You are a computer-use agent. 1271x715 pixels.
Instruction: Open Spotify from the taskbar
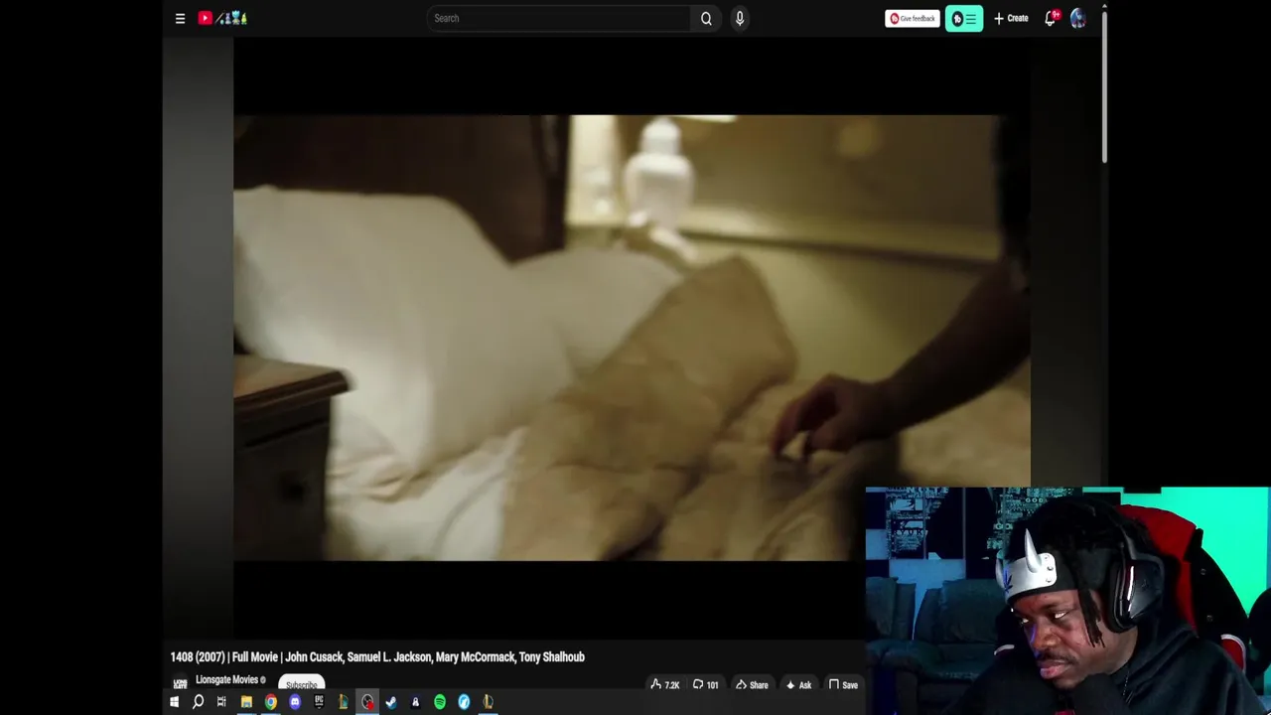click(x=440, y=702)
